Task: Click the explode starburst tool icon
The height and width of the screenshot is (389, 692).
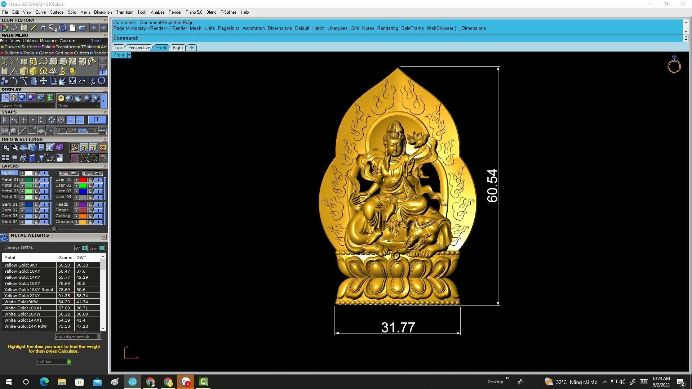Action: (63, 81)
